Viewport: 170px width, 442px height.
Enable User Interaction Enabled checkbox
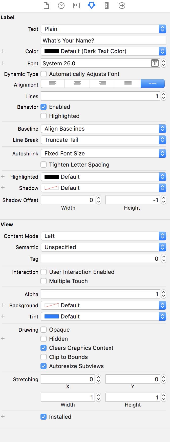pyautogui.click(x=44, y=272)
